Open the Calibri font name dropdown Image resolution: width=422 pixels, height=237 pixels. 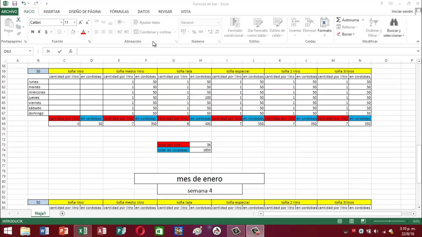(x=61, y=22)
